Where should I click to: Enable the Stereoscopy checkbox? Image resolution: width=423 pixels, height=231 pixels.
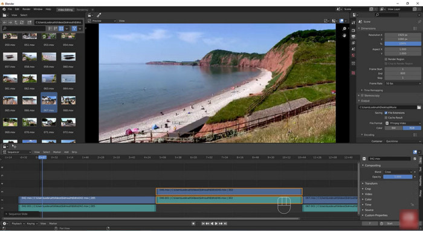pos(362,96)
